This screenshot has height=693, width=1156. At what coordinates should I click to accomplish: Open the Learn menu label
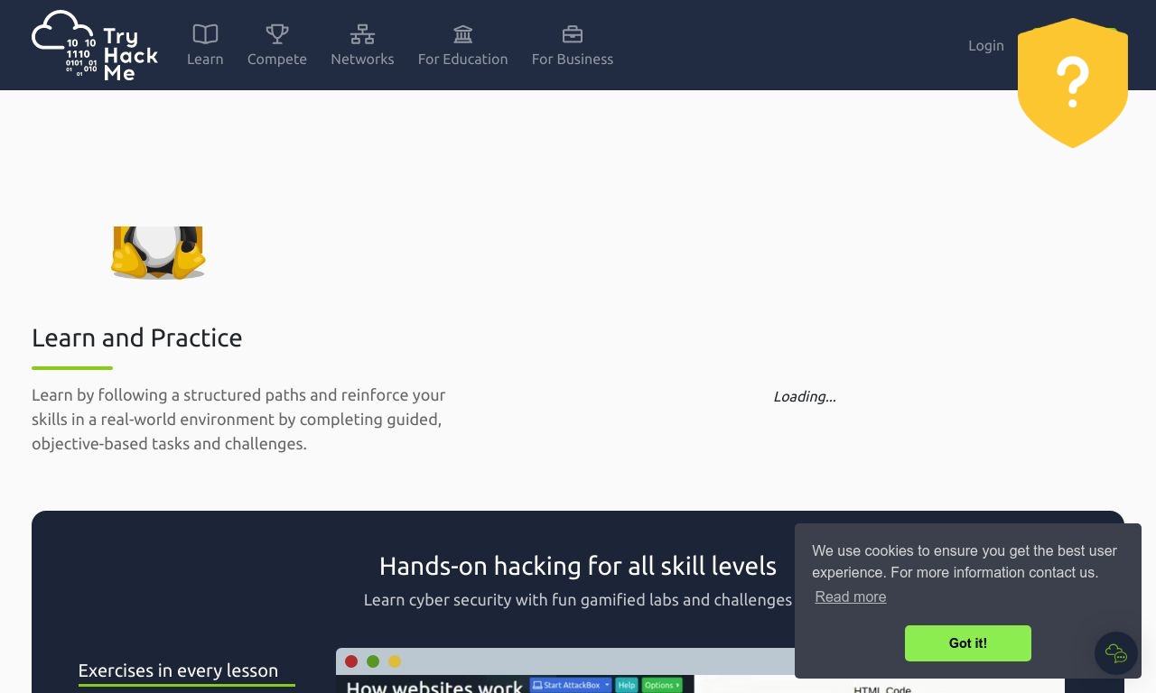pos(205,59)
